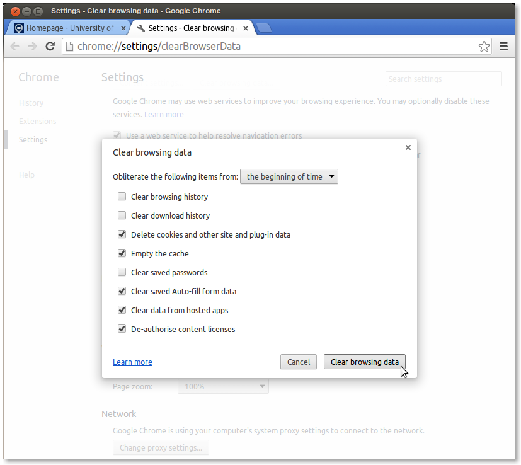This screenshot has height=465, width=521.
Task: Open Extensions in the sidebar
Action: (x=38, y=122)
